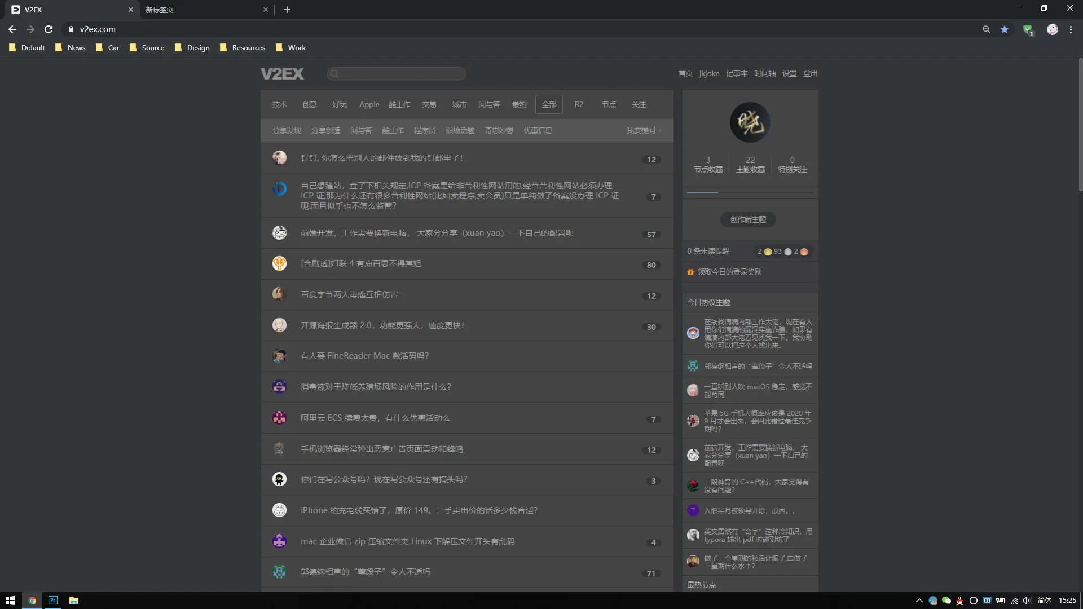Image resolution: width=1083 pixels, height=609 pixels.
Task: Open the News bookmark folder
Action: (71, 48)
